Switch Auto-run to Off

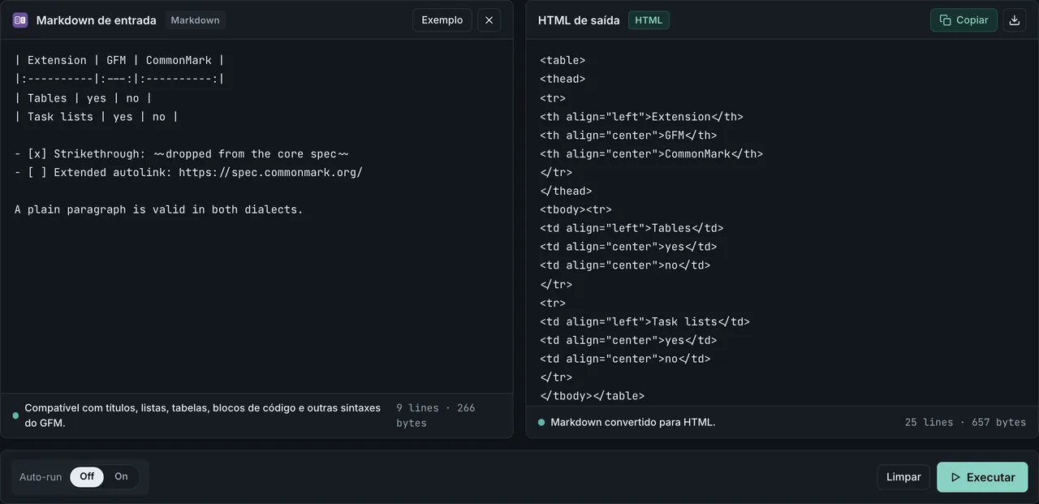87,476
